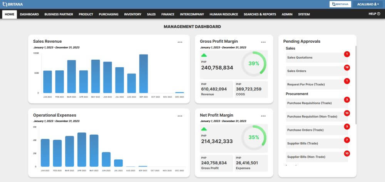Open Supplier Bills (Non-Trade) approvals
The image size is (385, 182).
coord(317,157)
